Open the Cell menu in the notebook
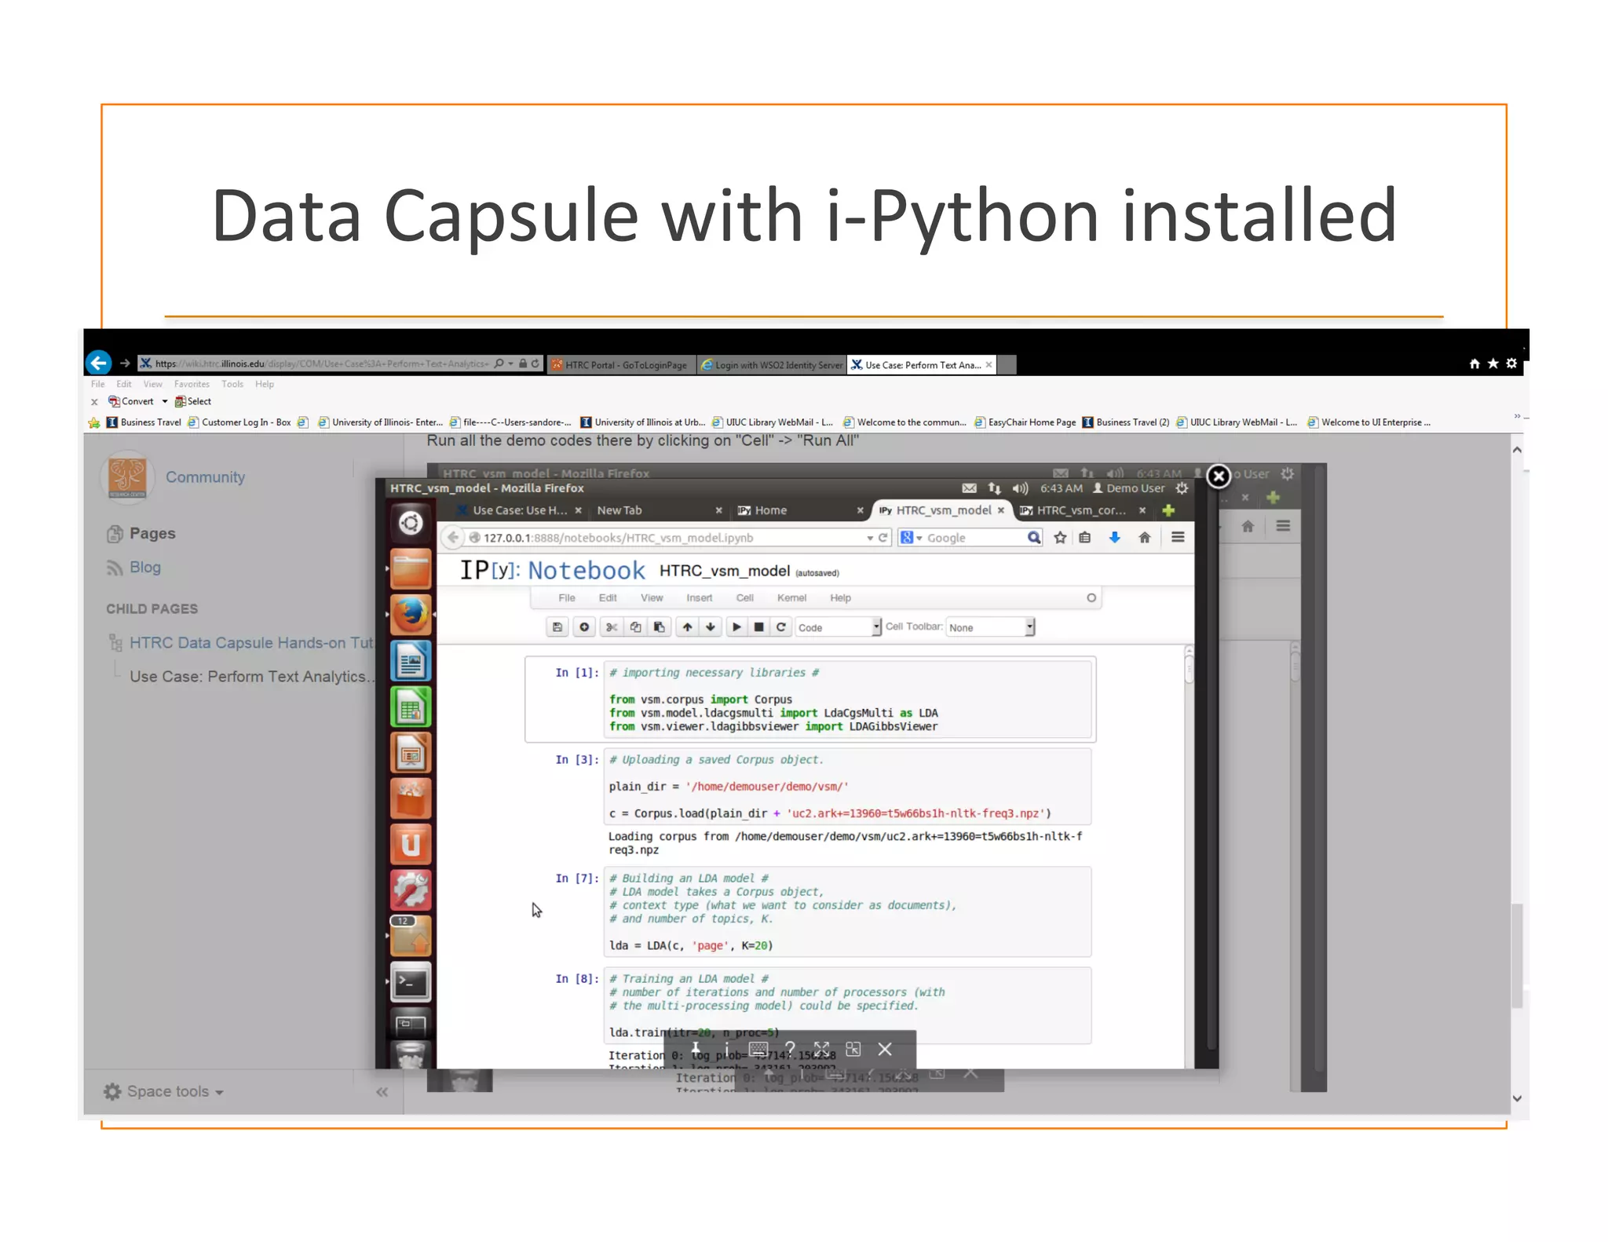This screenshot has height=1242, width=1608. [x=744, y=598]
